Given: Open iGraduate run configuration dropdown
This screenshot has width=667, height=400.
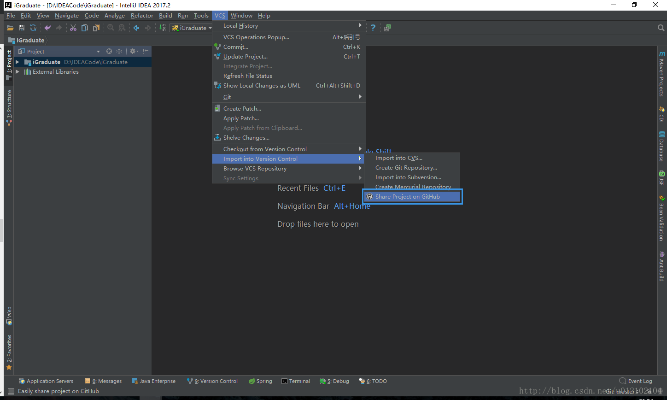Looking at the screenshot, I should [191, 28].
